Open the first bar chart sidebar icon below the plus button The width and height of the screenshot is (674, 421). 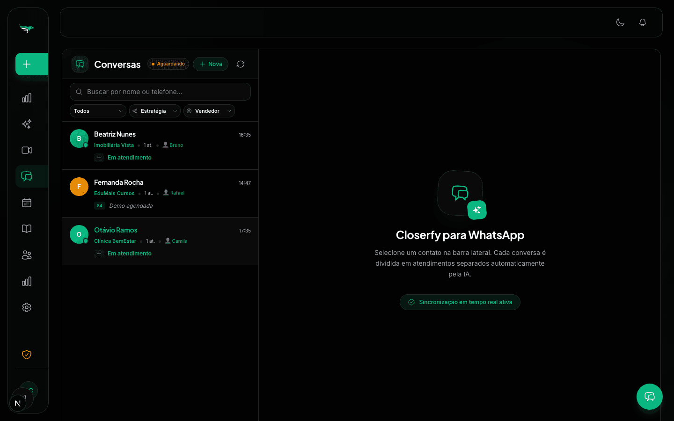27,98
